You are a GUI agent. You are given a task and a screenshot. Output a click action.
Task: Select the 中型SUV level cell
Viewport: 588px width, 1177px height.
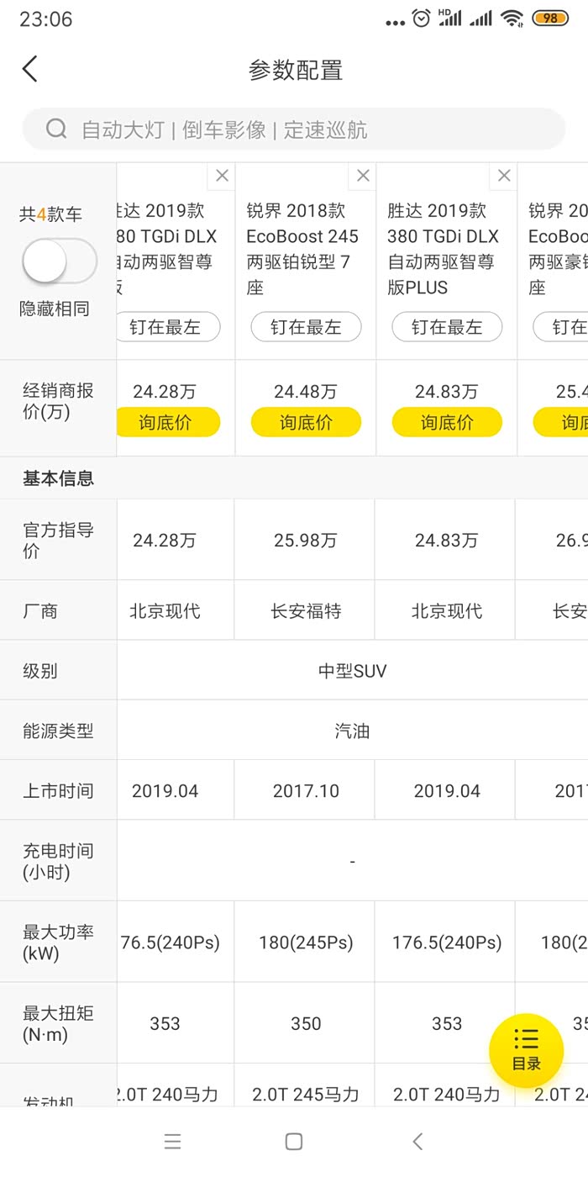pyautogui.click(x=352, y=671)
